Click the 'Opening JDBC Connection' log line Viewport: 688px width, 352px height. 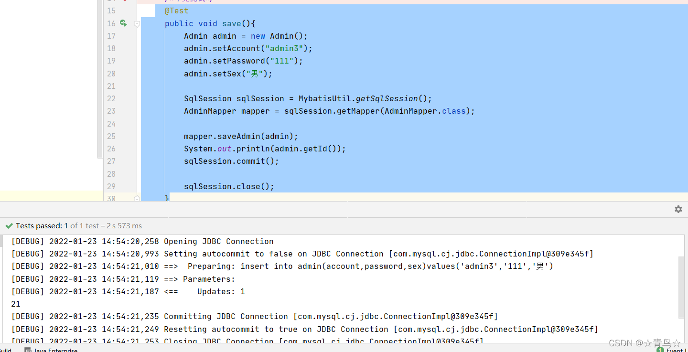(142, 241)
